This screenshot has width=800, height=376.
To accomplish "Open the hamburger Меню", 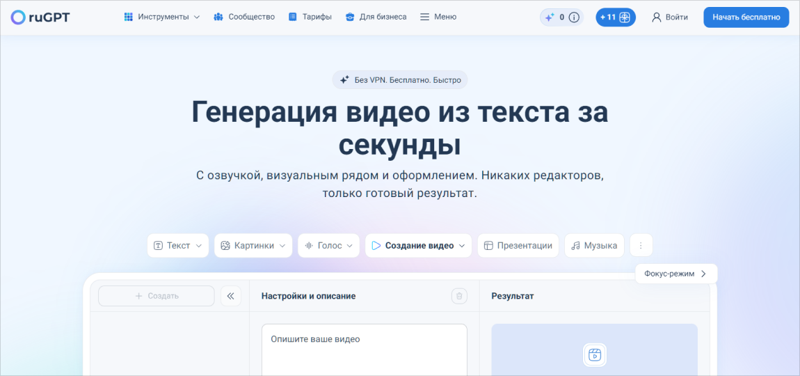I will tap(438, 17).
